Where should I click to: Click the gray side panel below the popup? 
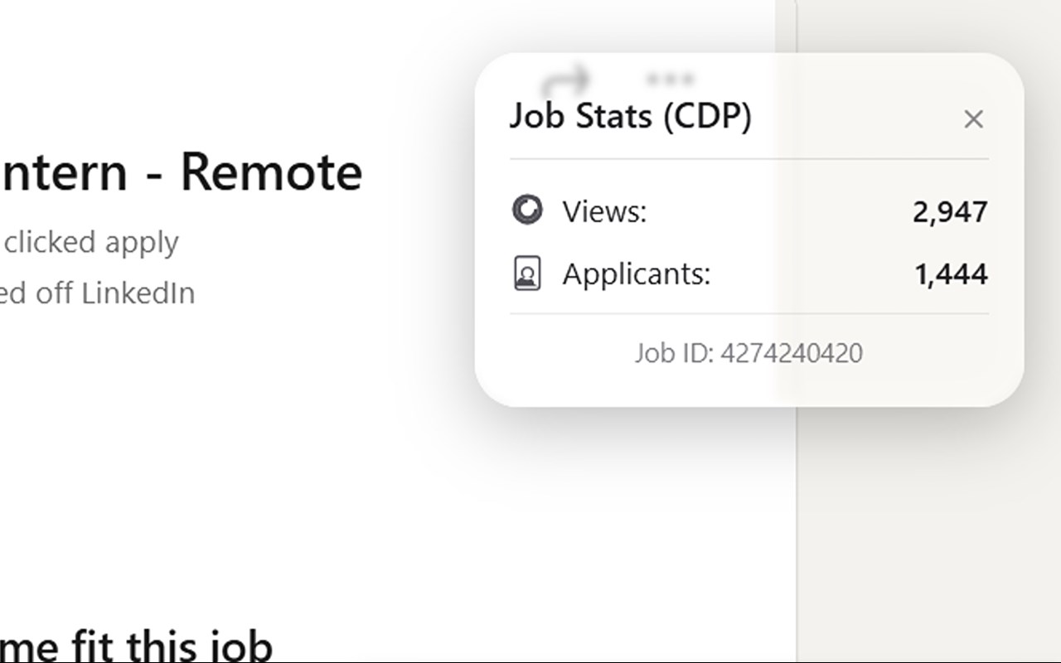pos(928,539)
